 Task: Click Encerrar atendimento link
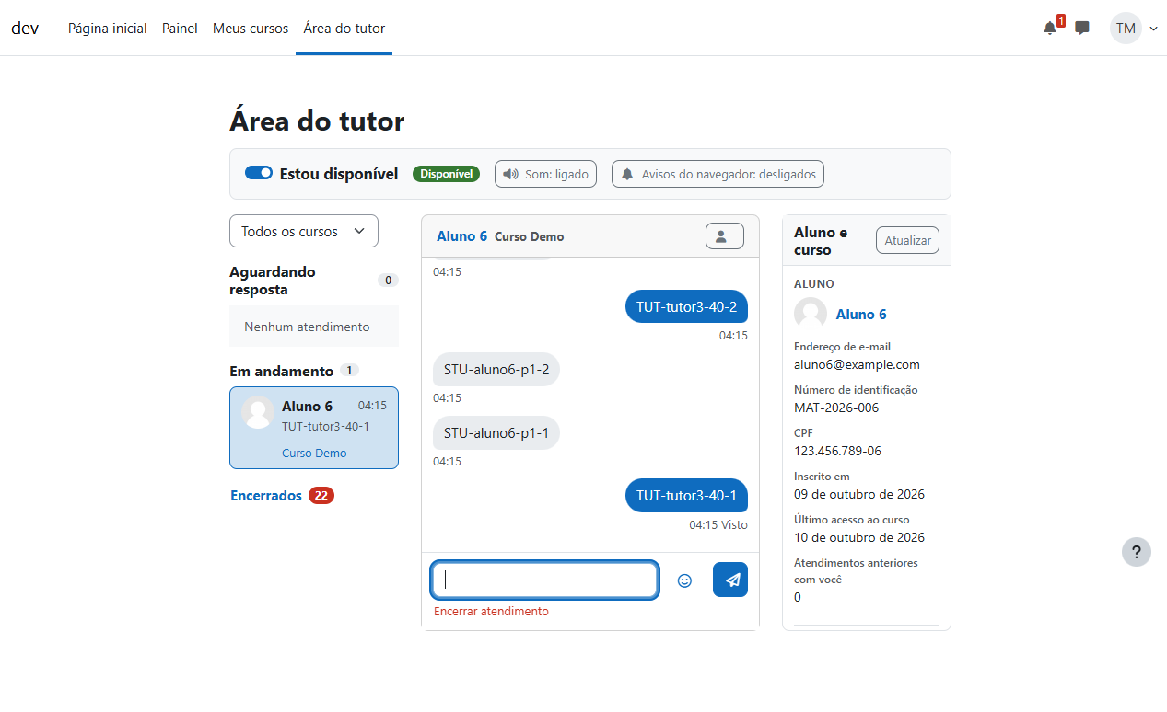(491, 611)
